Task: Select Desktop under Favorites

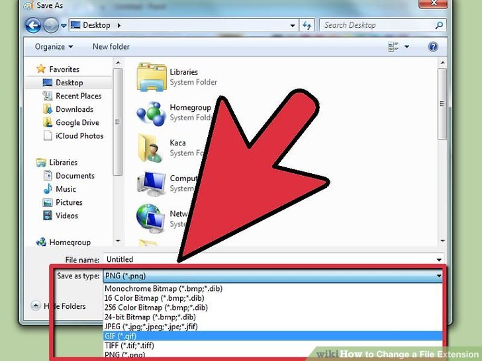Action: pos(69,83)
